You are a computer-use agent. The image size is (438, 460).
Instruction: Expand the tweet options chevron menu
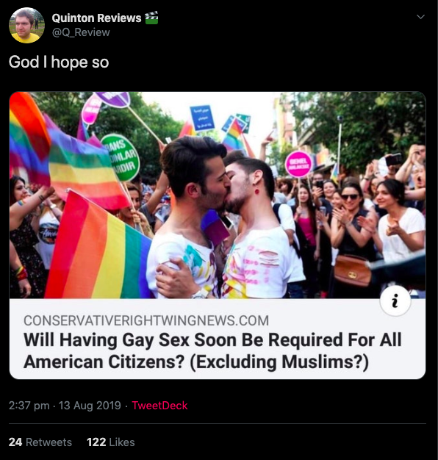[420, 17]
